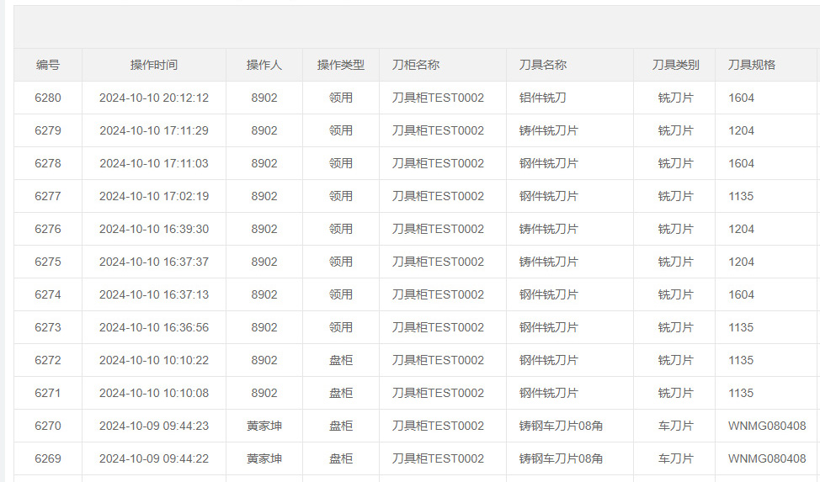This screenshot has height=482, width=820.
Task: Select the 盘柜 cell in row 6272
Action: (x=340, y=360)
